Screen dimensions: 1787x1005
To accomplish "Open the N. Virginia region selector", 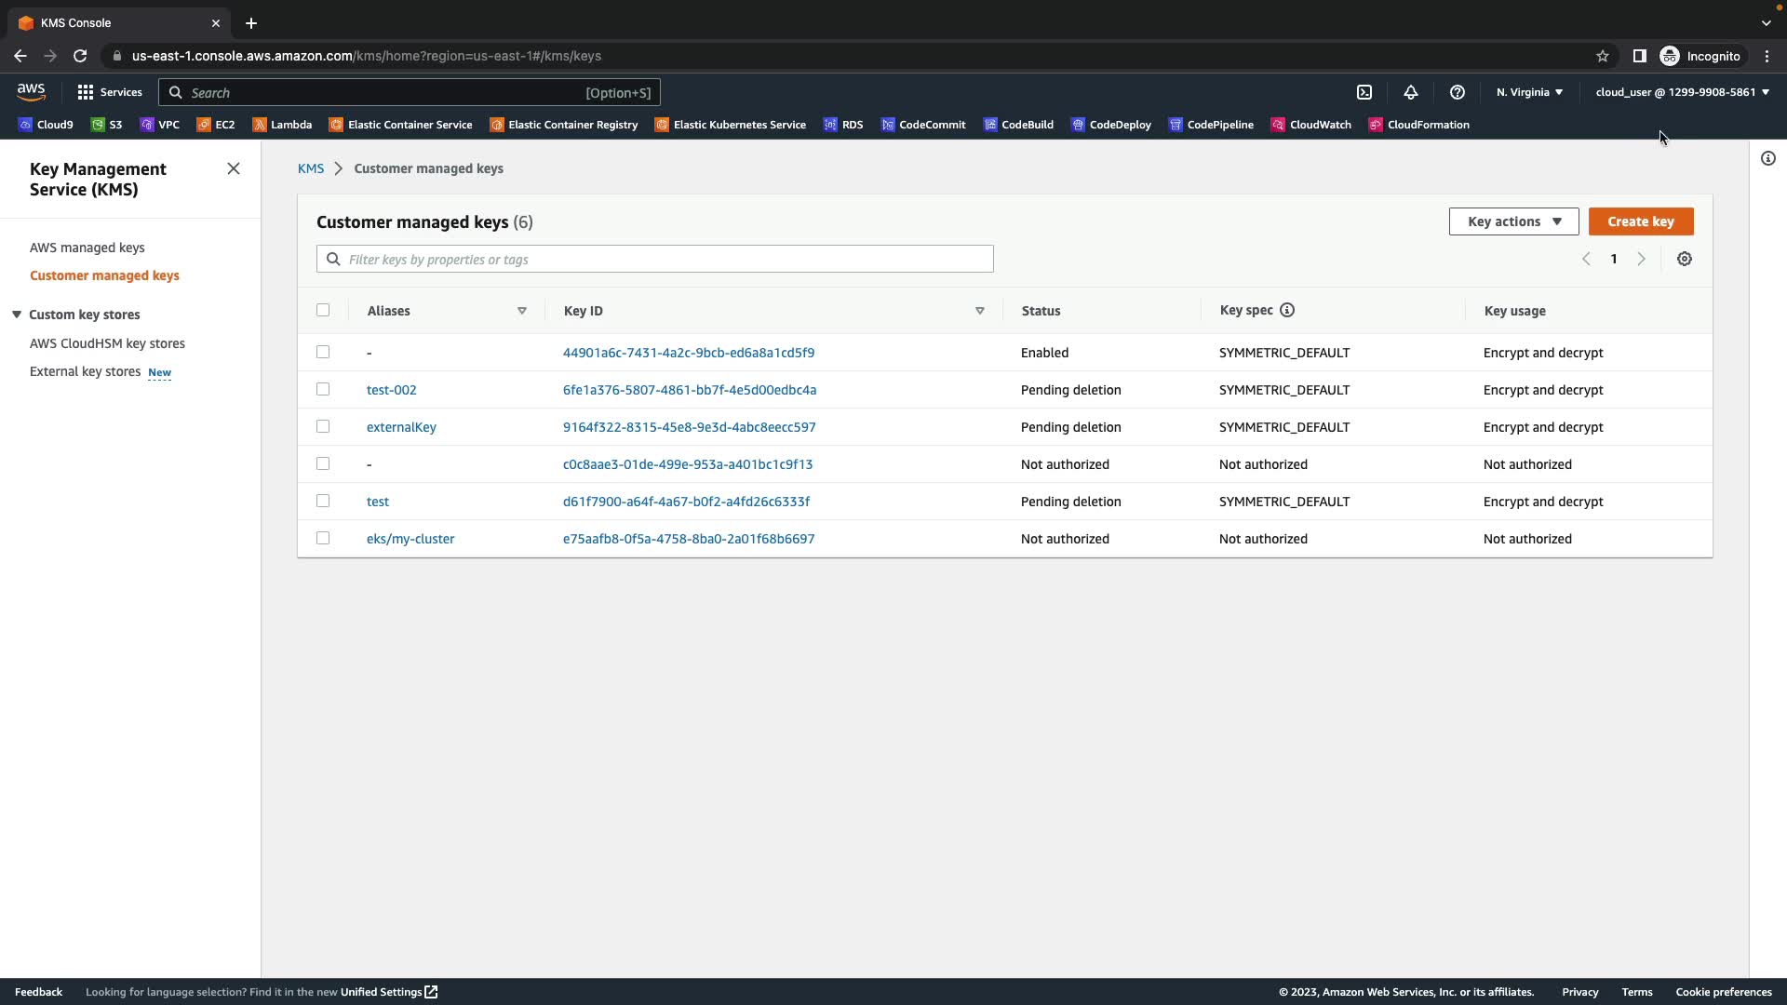I will click(x=1528, y=92).
